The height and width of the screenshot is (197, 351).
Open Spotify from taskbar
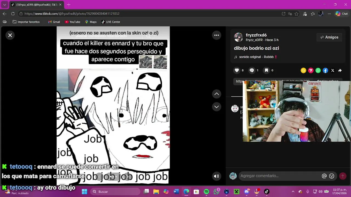206,192
